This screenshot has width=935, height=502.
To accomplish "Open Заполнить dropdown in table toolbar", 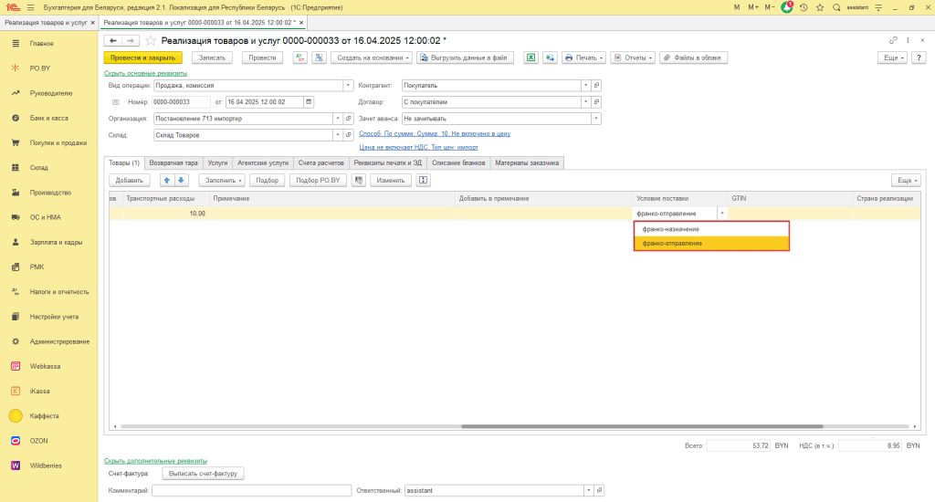I will 222,180.
